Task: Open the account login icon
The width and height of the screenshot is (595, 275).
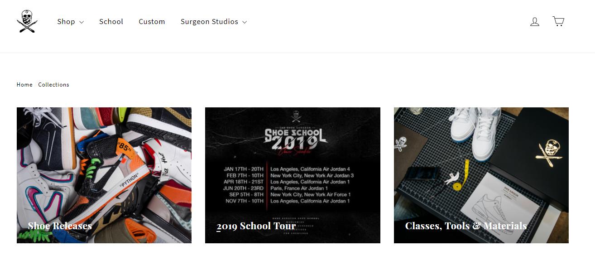Action: point(535,21)
